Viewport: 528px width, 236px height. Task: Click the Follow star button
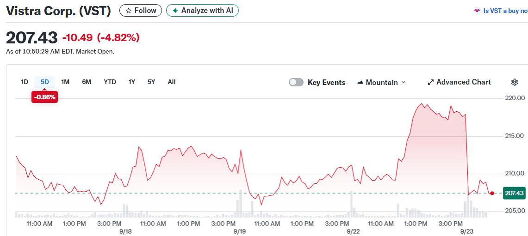tap(140, 11)
